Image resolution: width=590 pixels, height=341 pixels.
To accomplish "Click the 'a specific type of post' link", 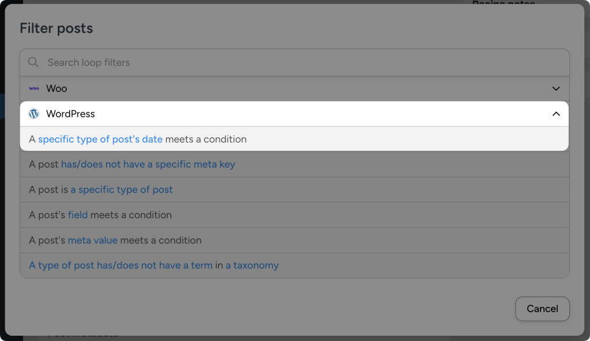I will click(122, 190).
